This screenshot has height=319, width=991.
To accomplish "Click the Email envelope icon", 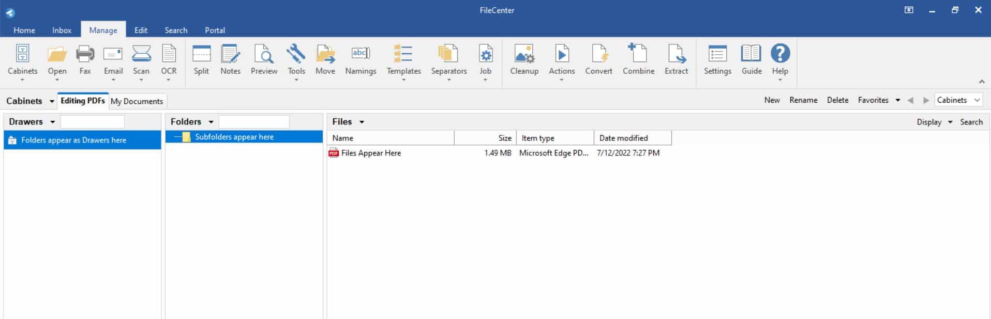I will 113,54.
